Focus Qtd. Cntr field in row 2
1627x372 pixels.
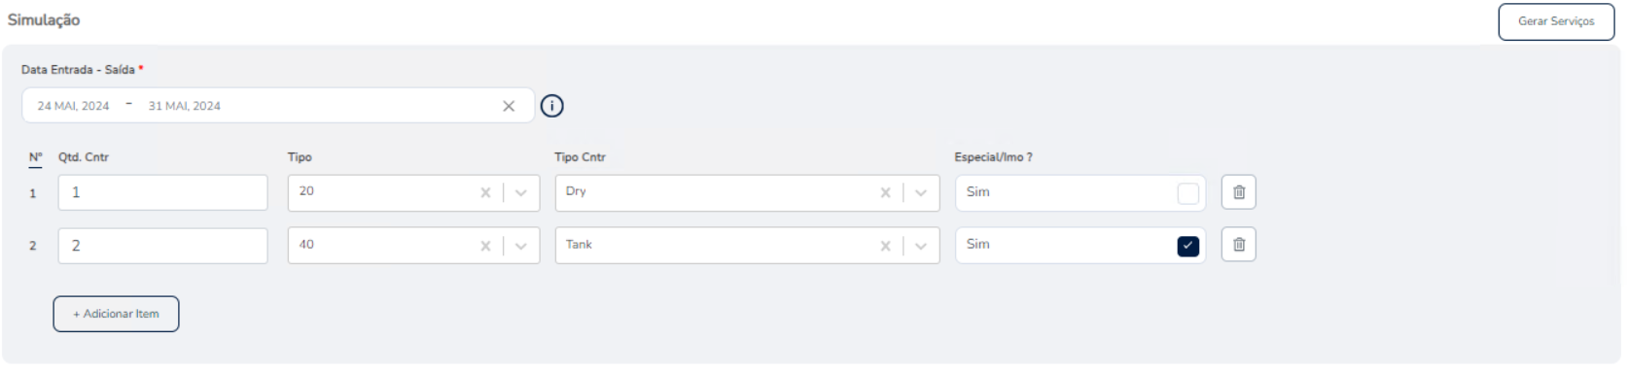[162, 246]
